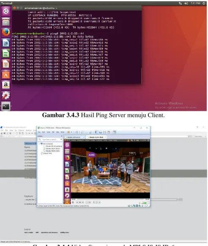Click the VLC cone icon in the guest top panel
Screen dimensions: 208x246
pyautogui.click(x=128, y=140)
